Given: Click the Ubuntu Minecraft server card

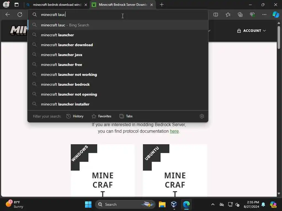Looking at the screenshot, I should (x=175, y=170).
